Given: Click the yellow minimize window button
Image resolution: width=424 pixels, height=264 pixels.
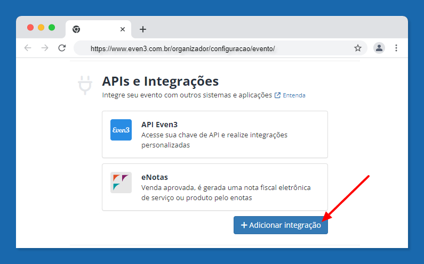Looking at the screenshot, I should pyautogui.click(x=41, y=27).
